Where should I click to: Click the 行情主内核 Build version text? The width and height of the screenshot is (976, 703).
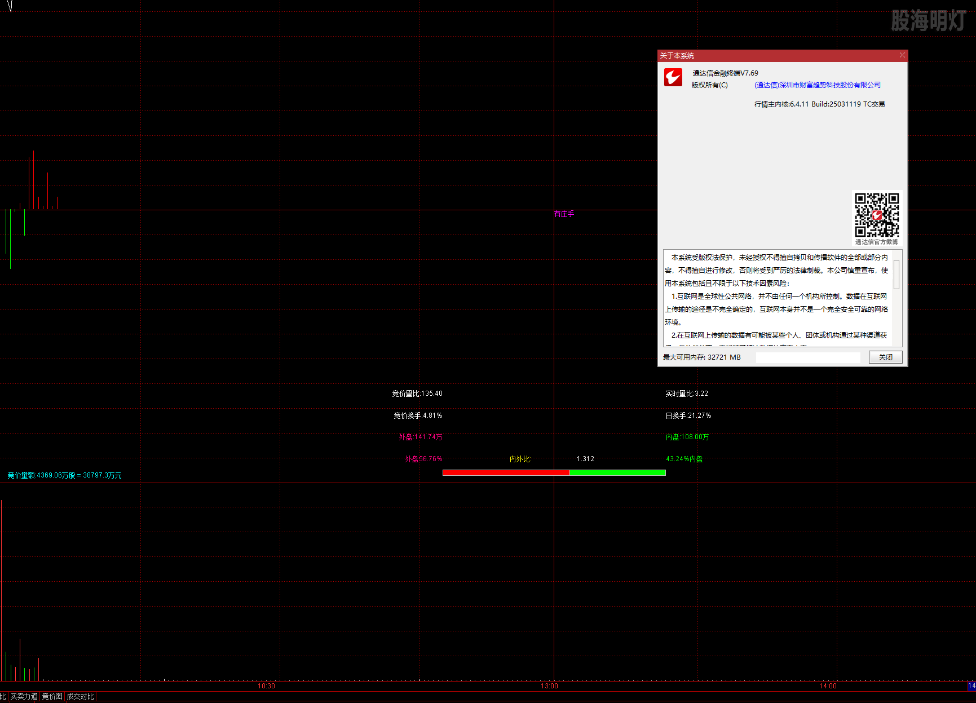click(820, 104)
